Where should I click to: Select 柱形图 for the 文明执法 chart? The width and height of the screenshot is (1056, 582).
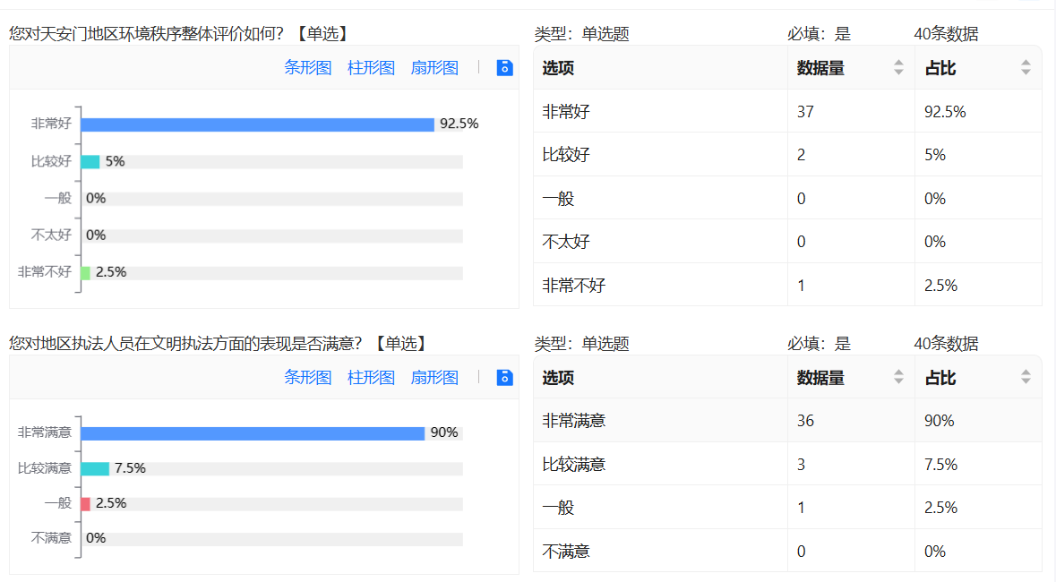click(x=371, y=378)
